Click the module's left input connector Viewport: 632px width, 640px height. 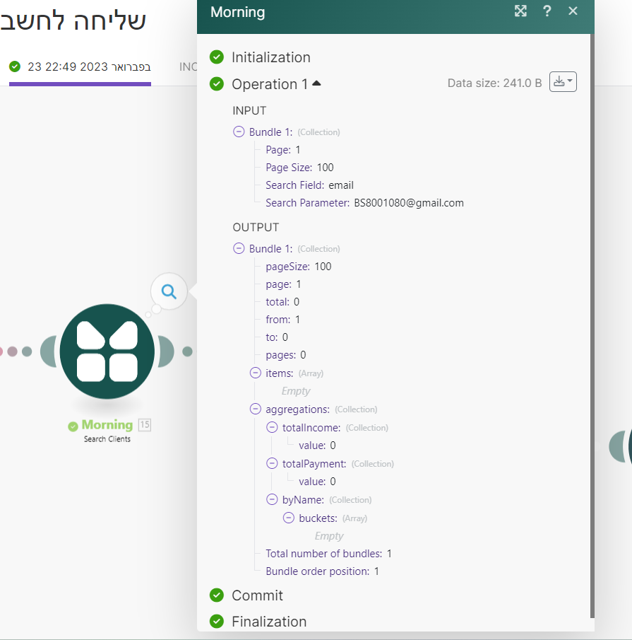[x=48, y=351]
